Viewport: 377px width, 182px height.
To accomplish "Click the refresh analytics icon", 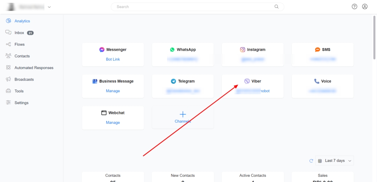I will [311, 161].
